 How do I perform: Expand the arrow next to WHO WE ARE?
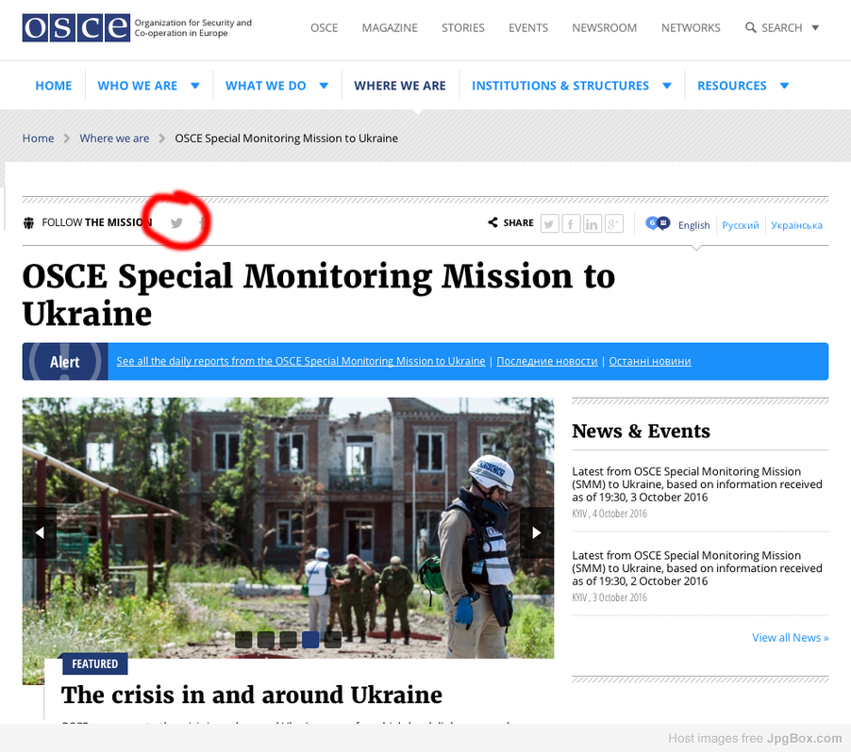195,86
